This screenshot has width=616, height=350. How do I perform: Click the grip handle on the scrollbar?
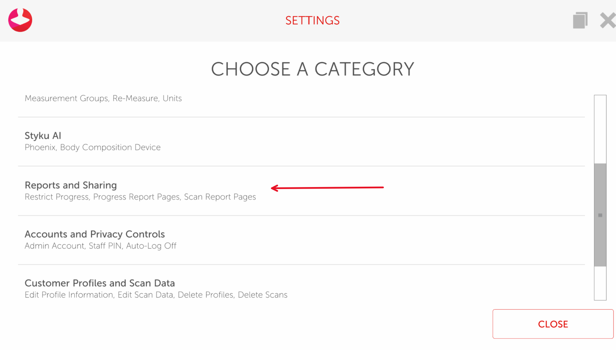[600, 215]
